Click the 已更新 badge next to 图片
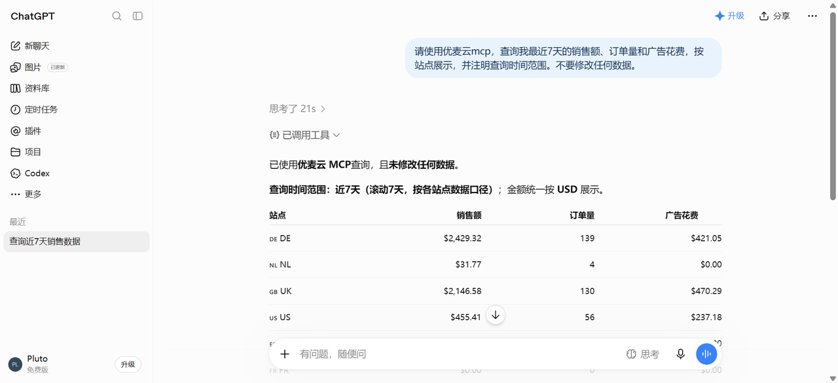 (x=58, y=67)
